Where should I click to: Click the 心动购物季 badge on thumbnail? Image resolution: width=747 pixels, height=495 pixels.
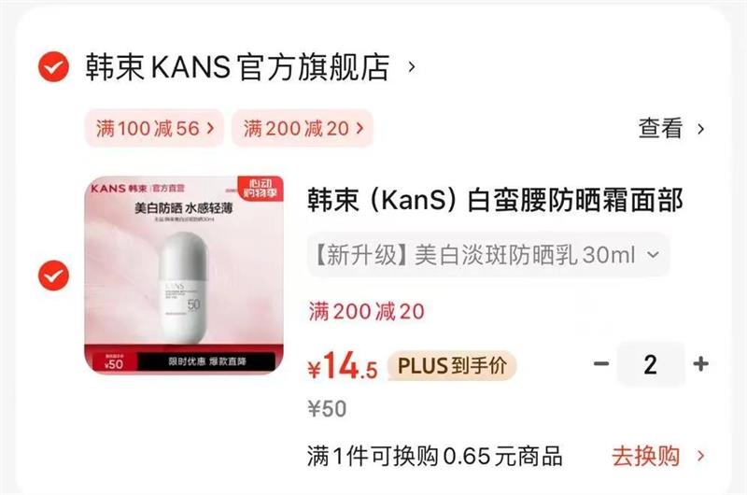pyautogui.click(x=261, y=188)
